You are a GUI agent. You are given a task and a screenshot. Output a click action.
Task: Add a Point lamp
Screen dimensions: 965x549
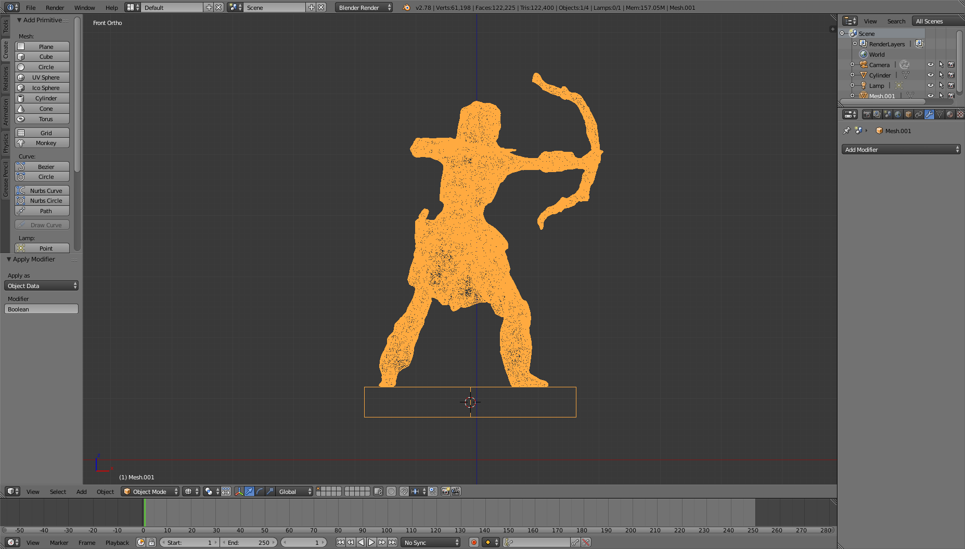pyautogui.click(x=42, y=249)
